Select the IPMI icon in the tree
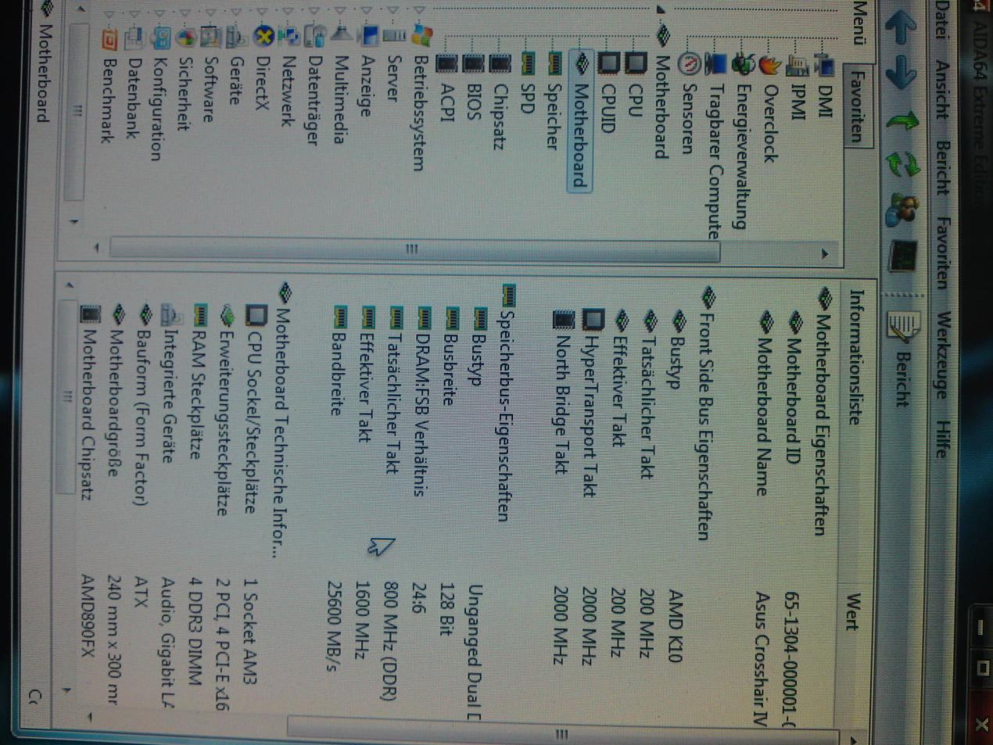This screenshot has height=745, width=993. coord(796,64)
